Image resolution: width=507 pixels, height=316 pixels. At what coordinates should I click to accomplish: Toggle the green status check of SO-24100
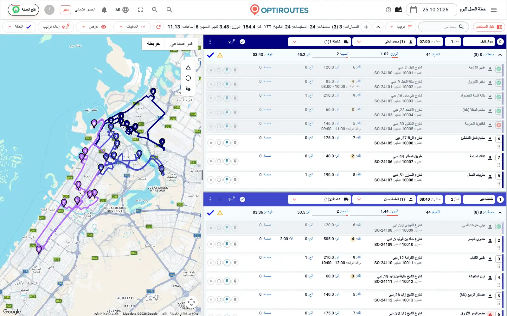point(499,69)
